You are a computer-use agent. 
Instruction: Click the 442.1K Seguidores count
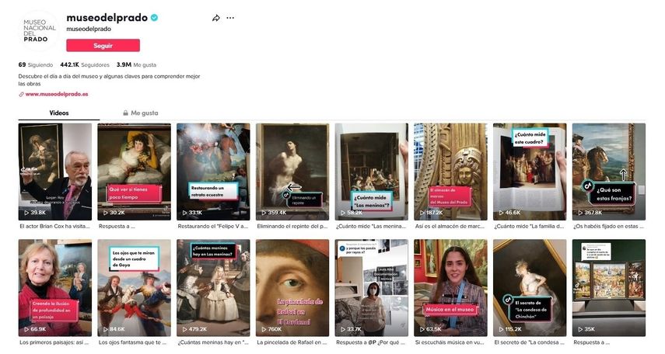[x=85, y=64]
